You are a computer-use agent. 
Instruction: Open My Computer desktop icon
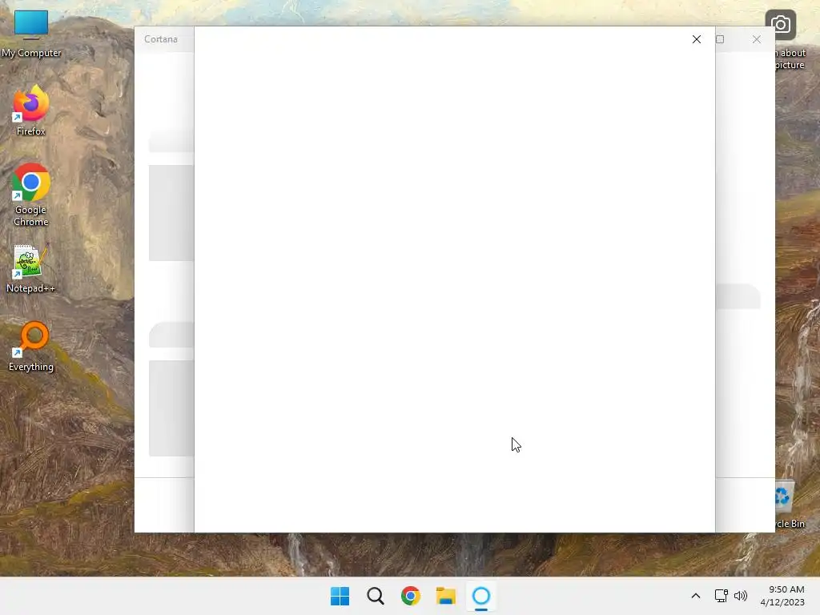(x=31, y=34)
